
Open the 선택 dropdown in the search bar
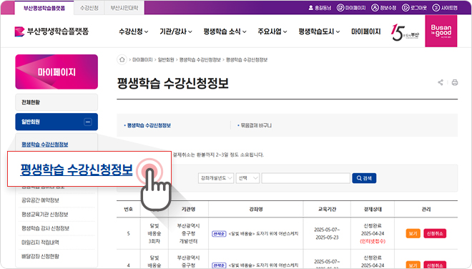[247, 178]
